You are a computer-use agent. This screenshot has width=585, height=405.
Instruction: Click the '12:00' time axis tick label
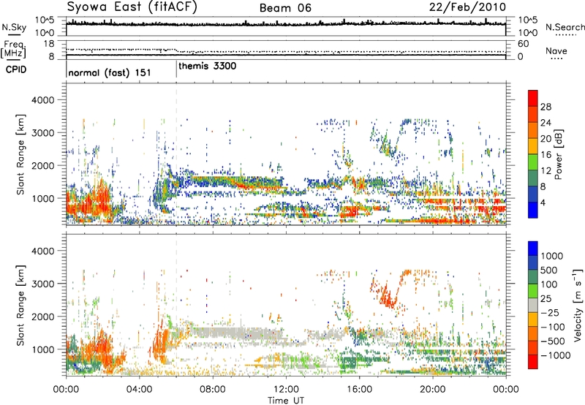(x=286, y=390)
